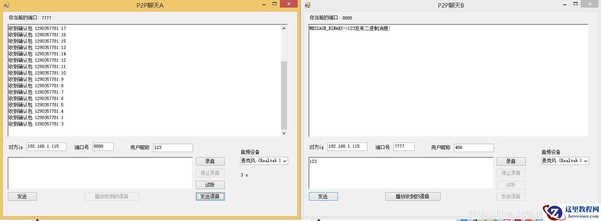Click 对方ip field in P2P聊天A
601x221 pixels.
[47, 147]
